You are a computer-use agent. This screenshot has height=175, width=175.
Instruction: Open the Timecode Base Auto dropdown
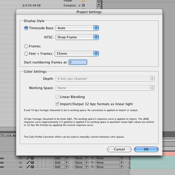coord(77,28)
